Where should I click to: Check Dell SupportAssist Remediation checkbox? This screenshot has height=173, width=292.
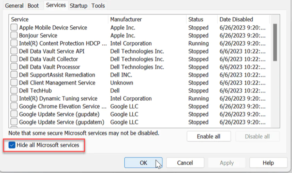tap(14, 75)
